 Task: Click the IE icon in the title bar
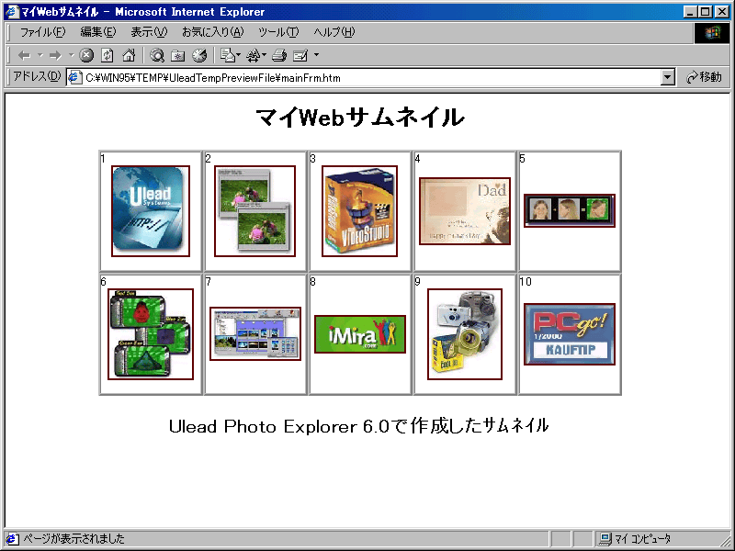pyautogui.click(x=11, y=12)
